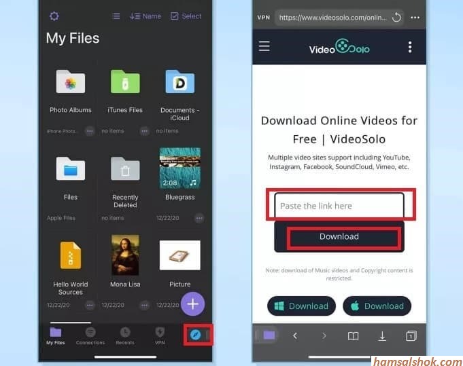Open more options for Photo Albums
Screen dimensions: 463x366
(x=90, y=131)
